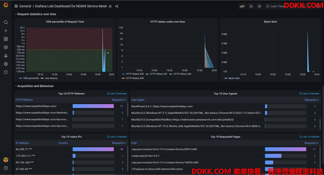Sort Requests column in User Agents table
Screen dimensions: 324x175
311,100
